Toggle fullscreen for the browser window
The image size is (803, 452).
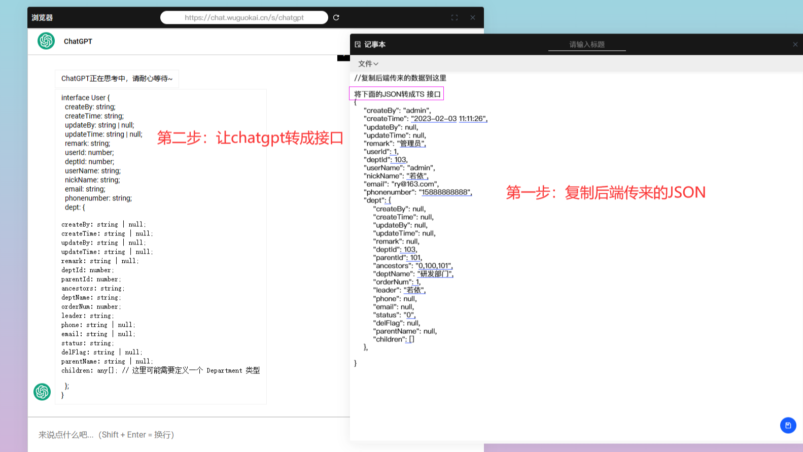(455, 17)
